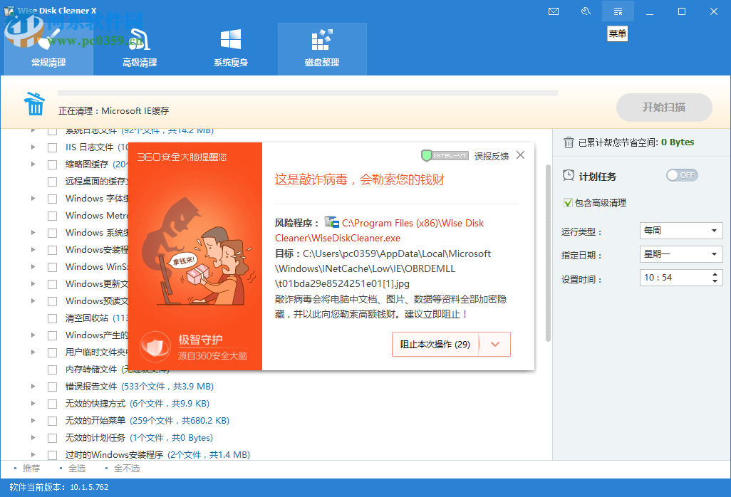
Task: Click 阻止本次操作 button
Action: (435, 344)
